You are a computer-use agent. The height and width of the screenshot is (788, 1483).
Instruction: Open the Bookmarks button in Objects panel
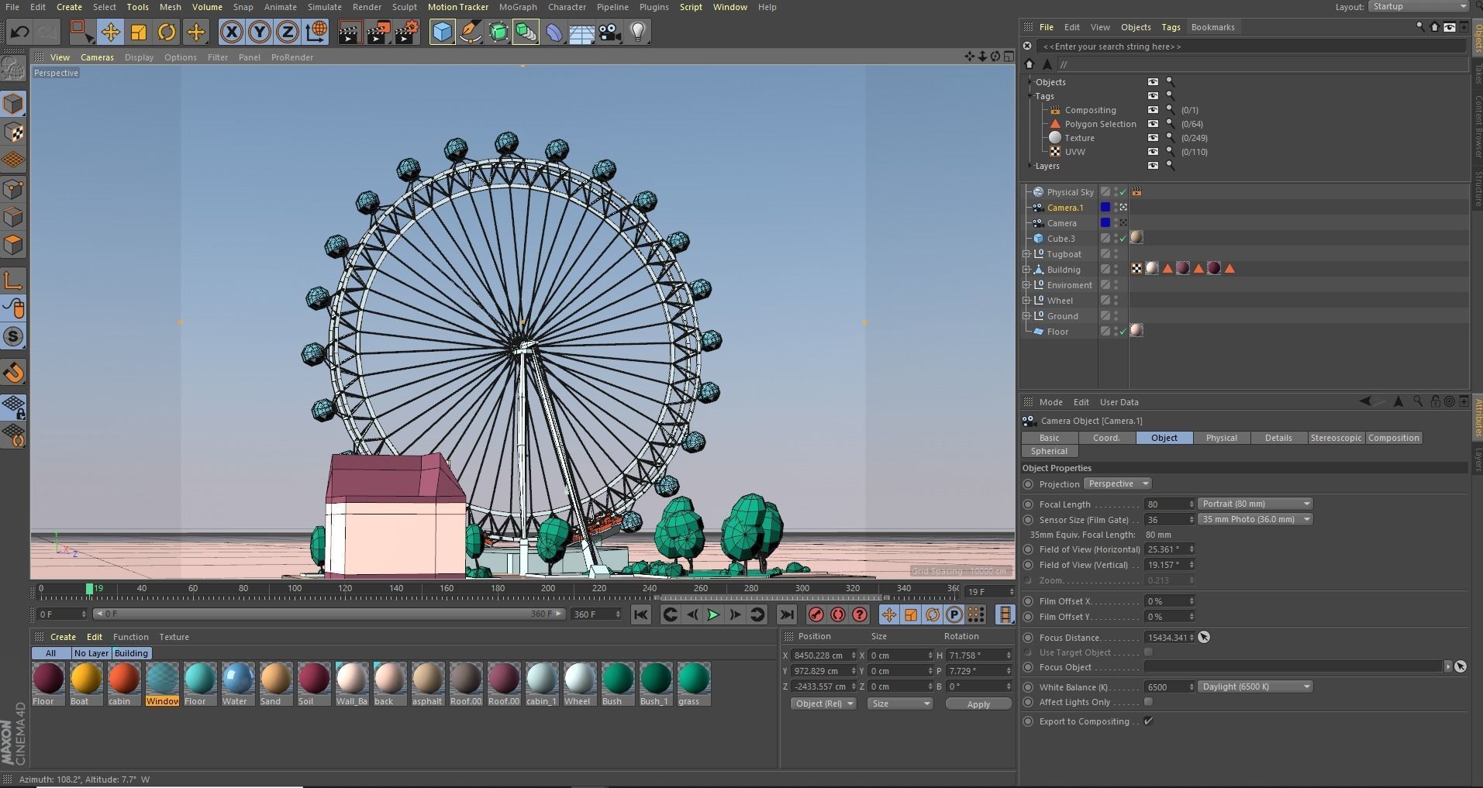pyautogui.click(x=1212, y=27)
